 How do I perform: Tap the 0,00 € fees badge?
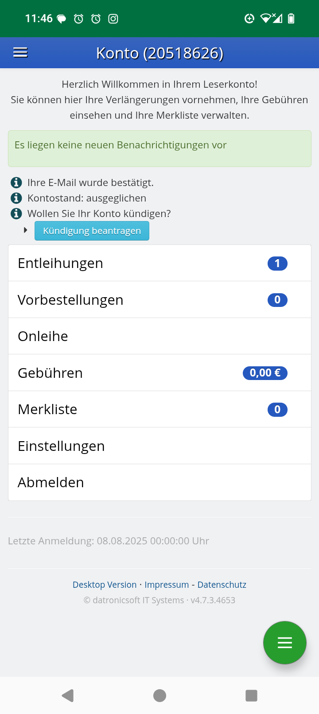coord(265,373)
